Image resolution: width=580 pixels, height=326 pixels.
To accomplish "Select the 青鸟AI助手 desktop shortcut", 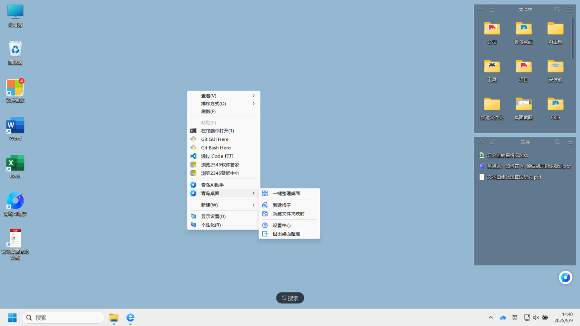I will coord(15,204).
